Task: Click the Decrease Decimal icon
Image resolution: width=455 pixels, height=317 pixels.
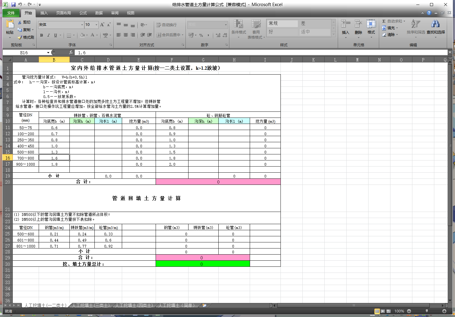Action: 225,35
